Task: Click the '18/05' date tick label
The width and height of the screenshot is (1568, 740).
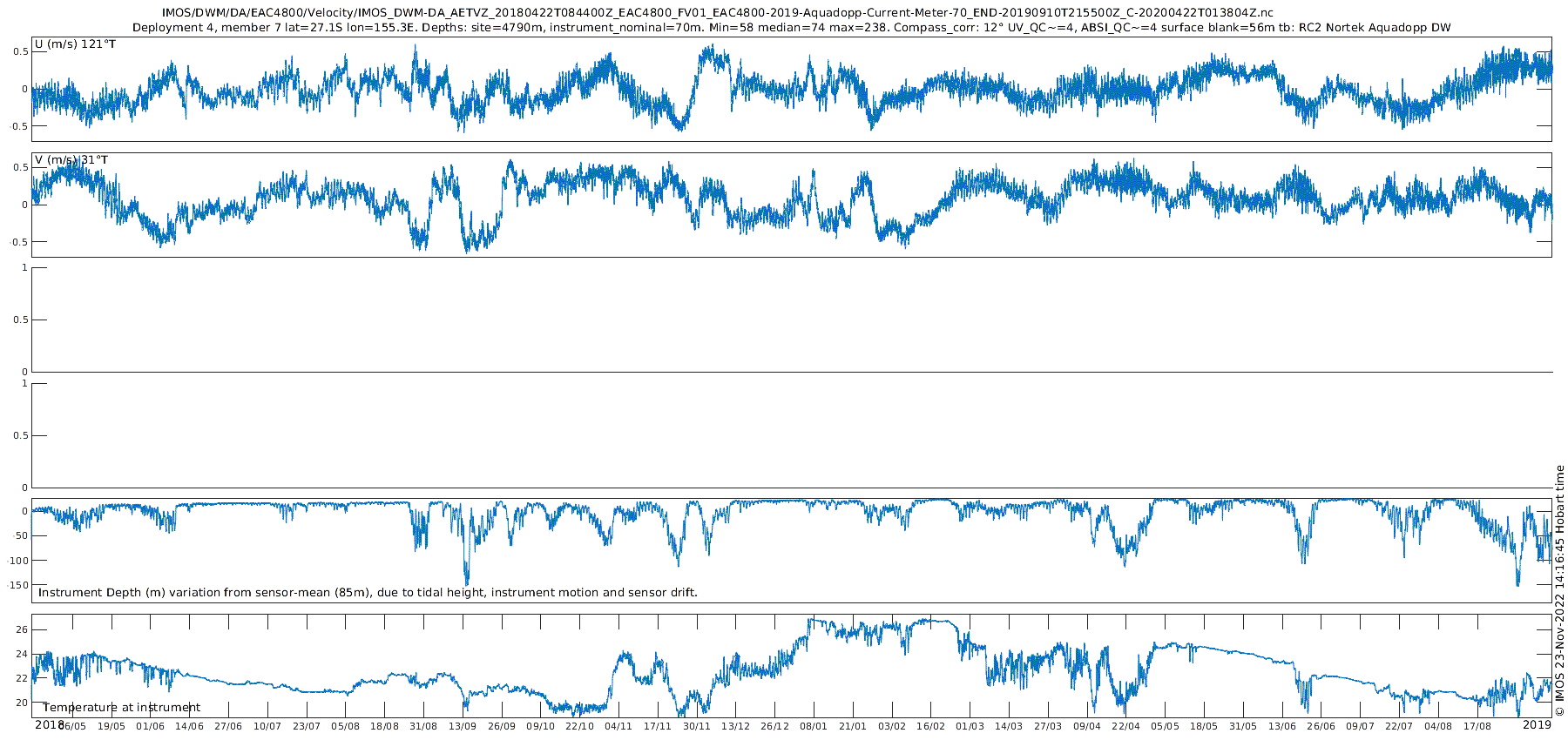Action: coord(1204,726)
